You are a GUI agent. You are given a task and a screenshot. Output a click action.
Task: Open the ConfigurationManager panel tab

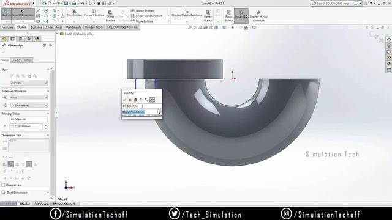(20, 38)
